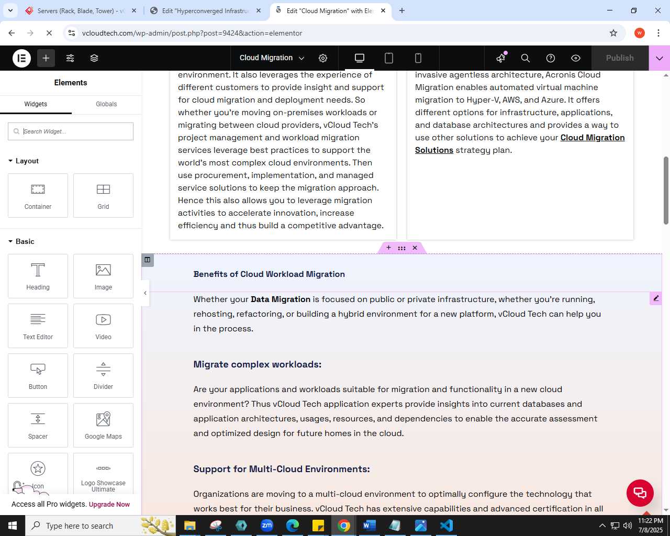Click the address bar URL
Viewport: 670px width, 536px height.
tap(192, 33)
